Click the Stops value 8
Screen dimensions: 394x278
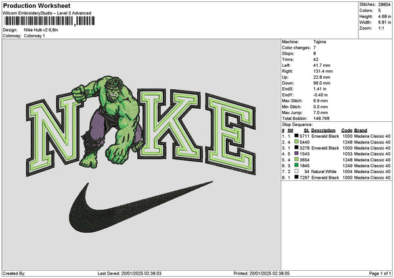click(315, 54)
